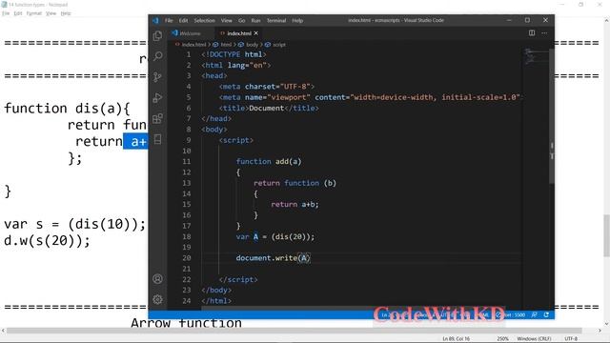Click the feedback icon in VS Code status bar

534,314
